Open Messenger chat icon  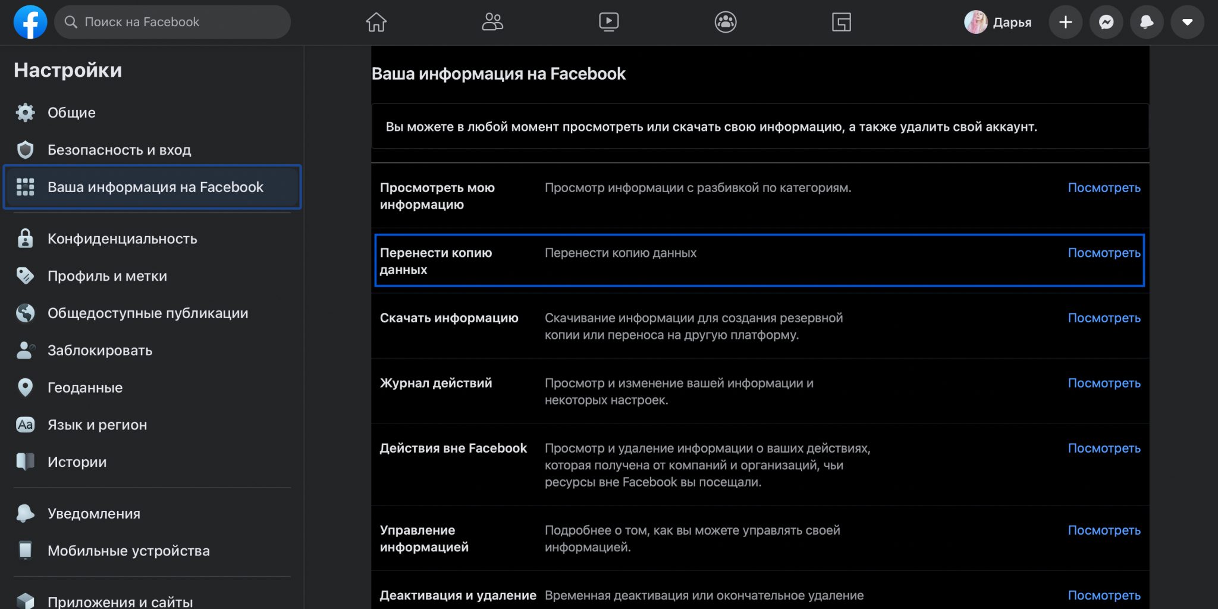1106,22
